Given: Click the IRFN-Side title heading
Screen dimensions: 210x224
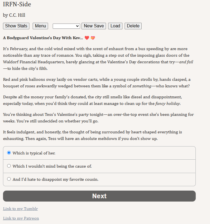Looking at the screenshot, I should pyautogui.click(x=17, y=4).
